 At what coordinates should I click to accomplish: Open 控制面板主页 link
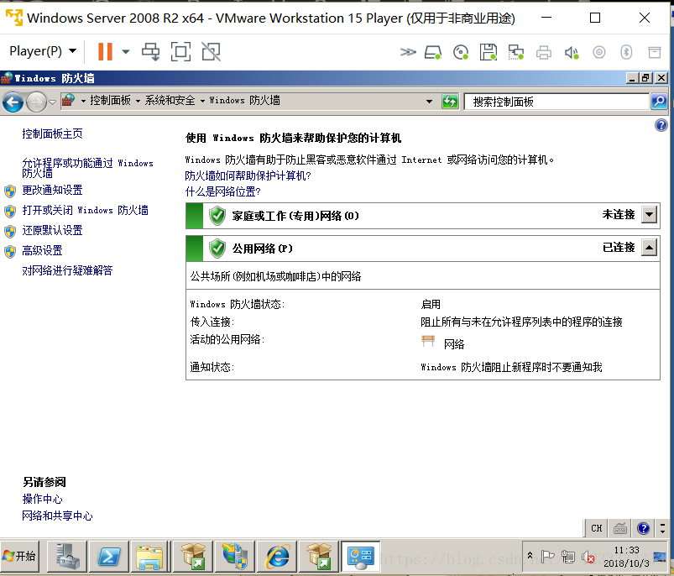coord(52,134)
